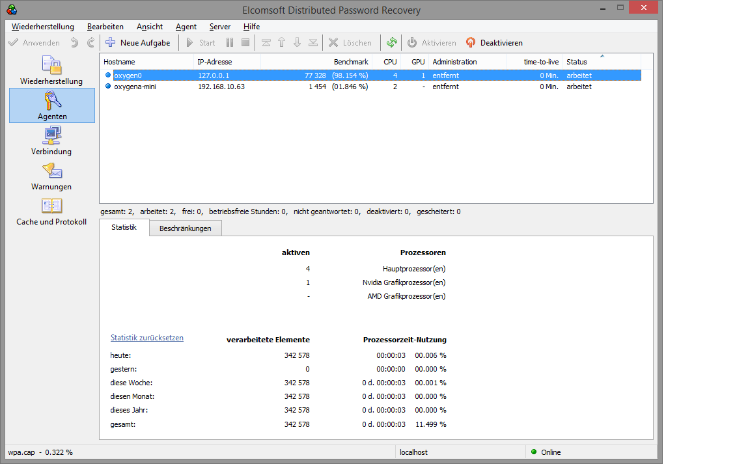The height and width of the screenshot is (464, 750).
Task: Click the green refresh arrows icon
Action: [x=391, y=43]
